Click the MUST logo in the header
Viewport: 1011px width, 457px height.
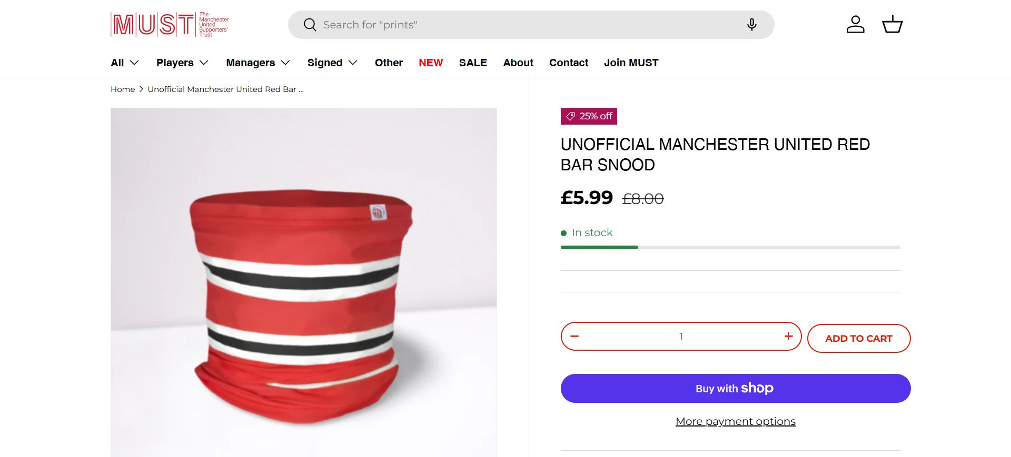click(170, 25)
